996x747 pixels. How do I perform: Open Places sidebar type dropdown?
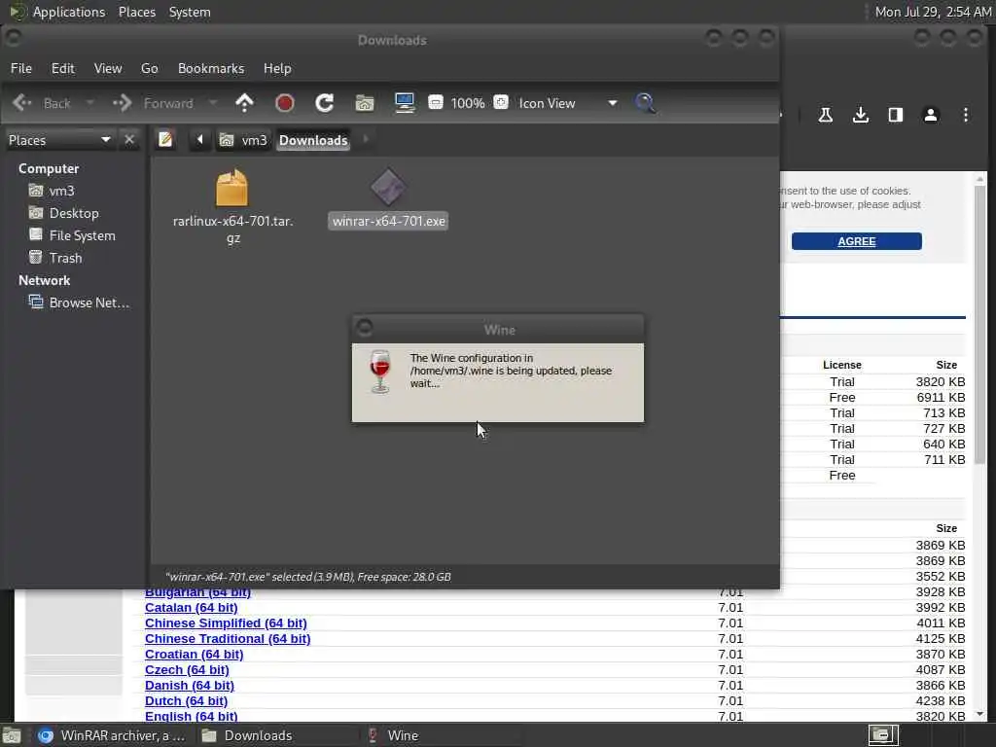[59, 140]
